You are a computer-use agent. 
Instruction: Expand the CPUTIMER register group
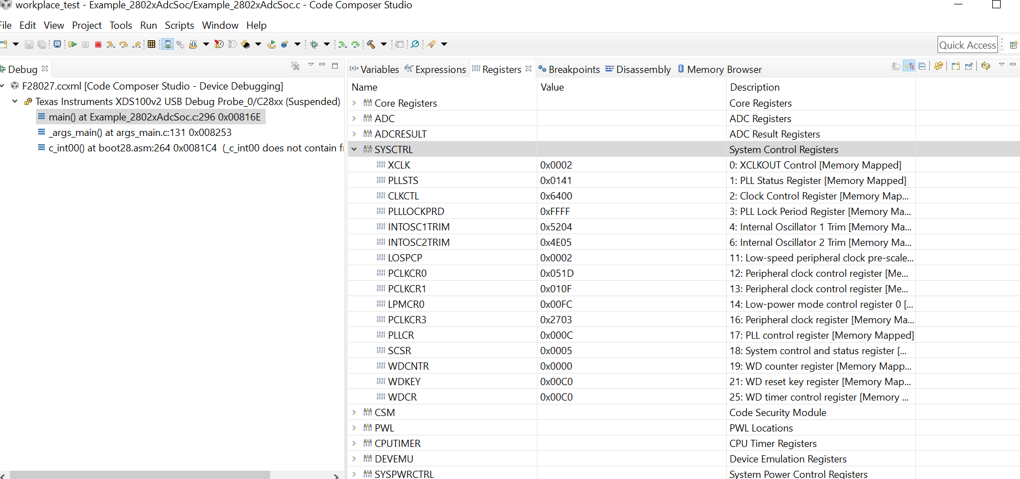354,443
